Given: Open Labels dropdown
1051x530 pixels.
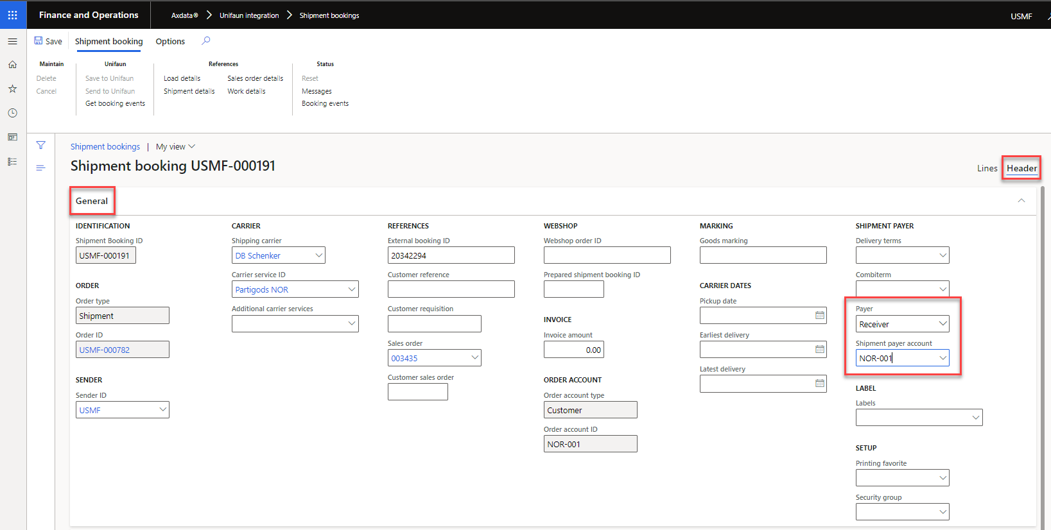Looking at the screenshot, I should [x=976, y=418].
